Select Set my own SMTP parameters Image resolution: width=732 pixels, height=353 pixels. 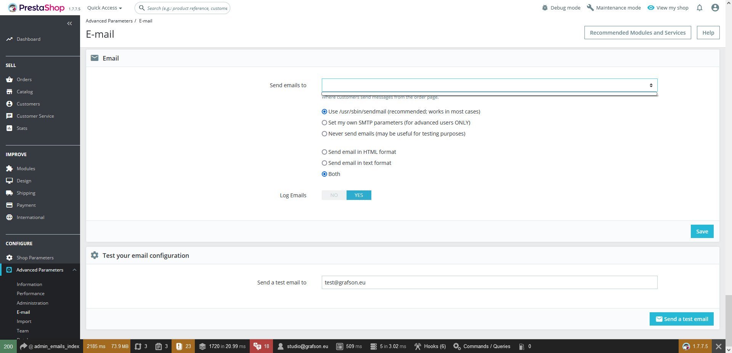324,123
